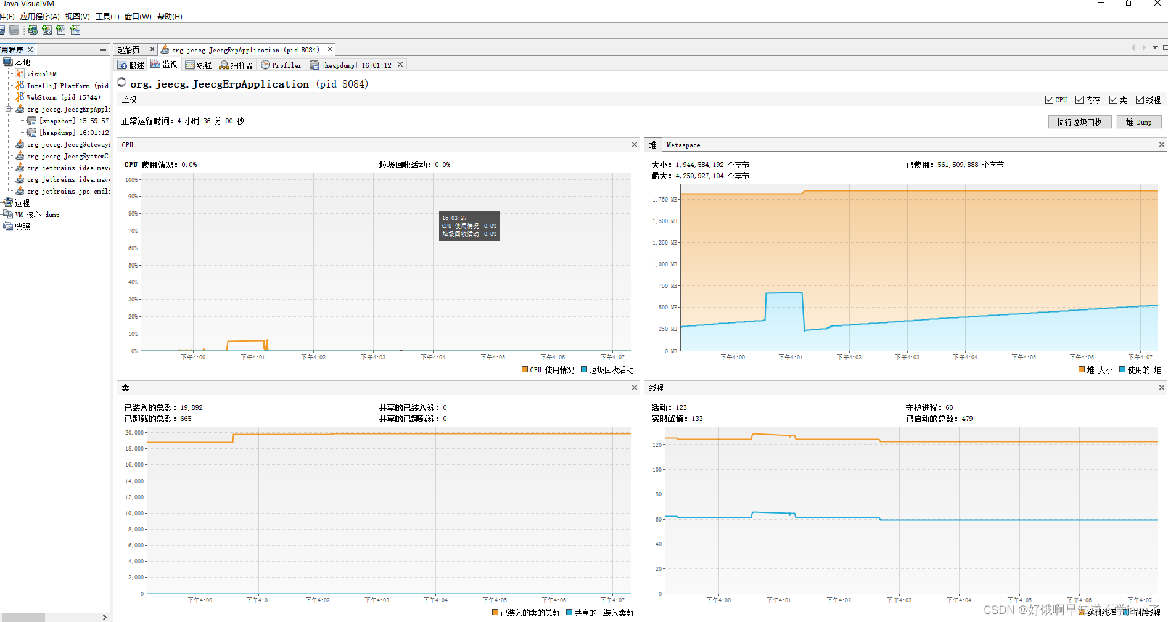This screenshot has height=622, width=1168.
Task: Click the org.jetbrains.jps.cmdl Java icon
Action: point(20,191)
